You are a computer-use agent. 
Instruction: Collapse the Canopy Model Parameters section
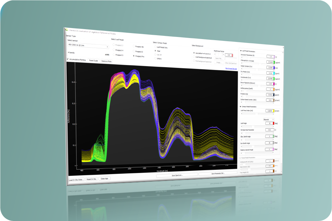pos(240,107)
